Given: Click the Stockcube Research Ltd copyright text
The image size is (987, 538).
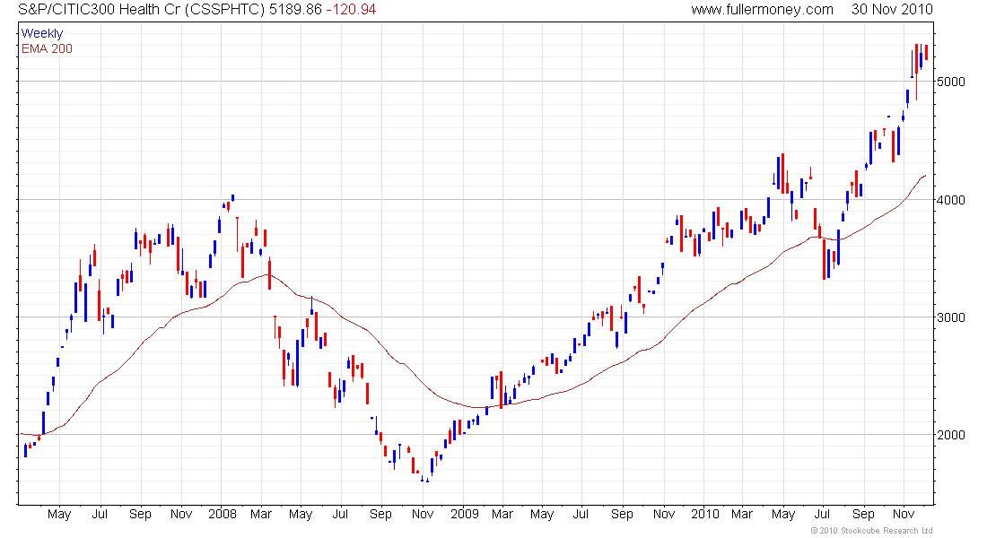Looking at the screenshot, I should pos(871,531).
